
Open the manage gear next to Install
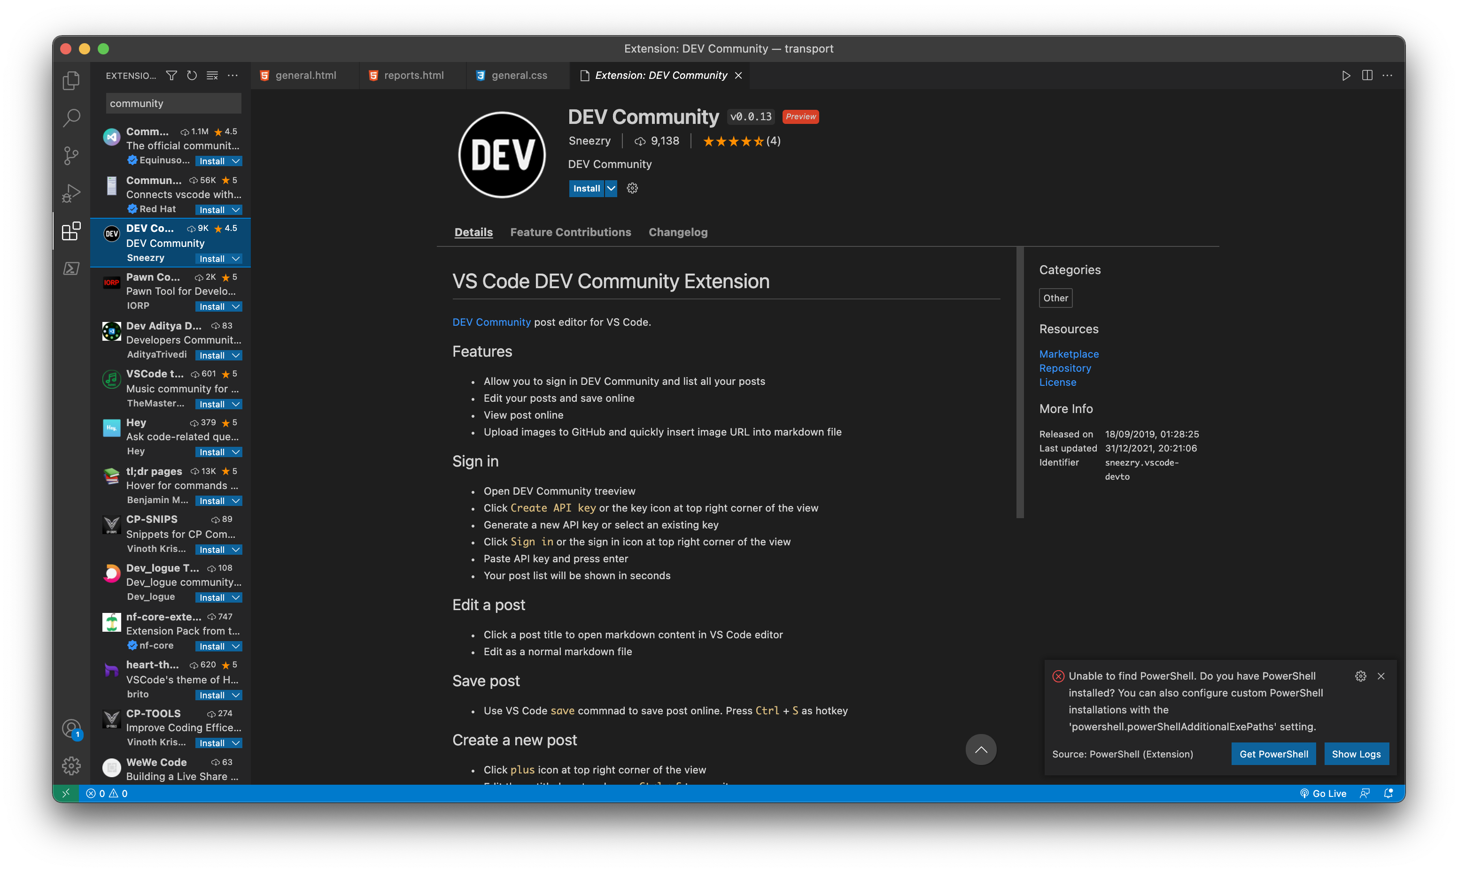(632, 188)
